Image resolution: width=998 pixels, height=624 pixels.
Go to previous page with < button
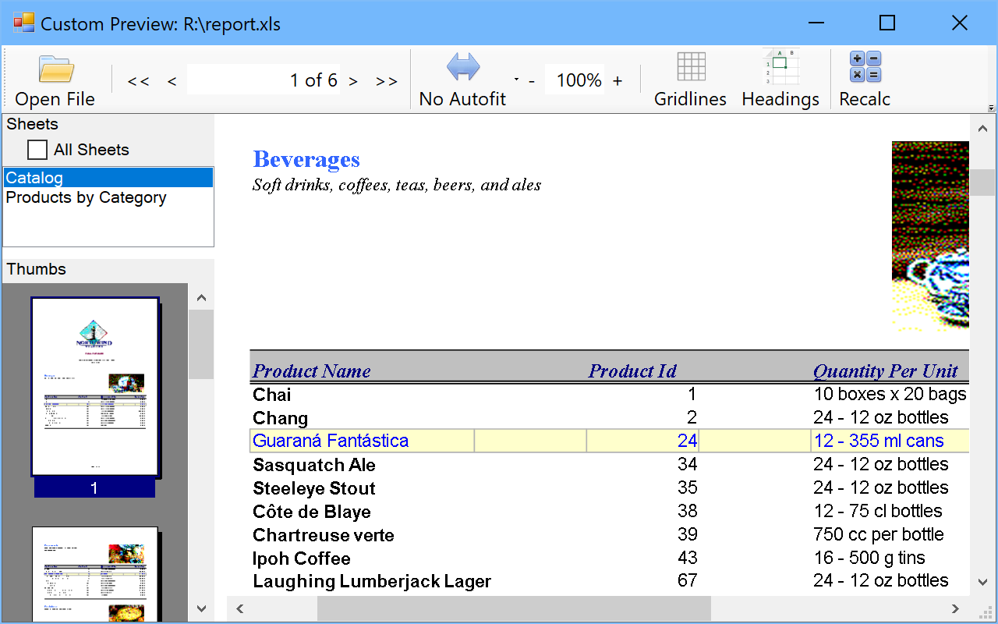(x=172, y=81)
